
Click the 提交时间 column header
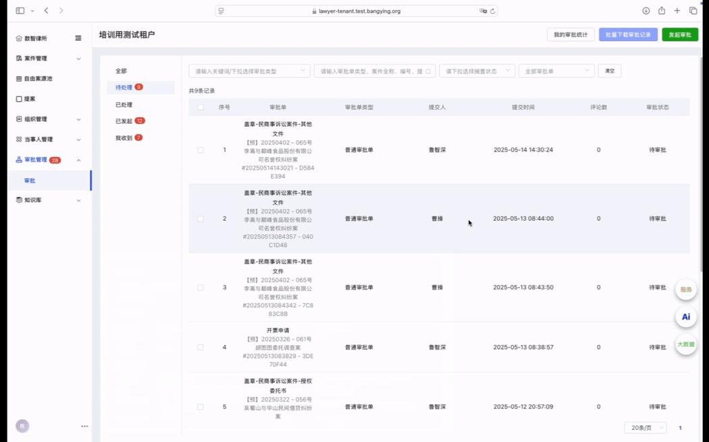tap(523, 107)
